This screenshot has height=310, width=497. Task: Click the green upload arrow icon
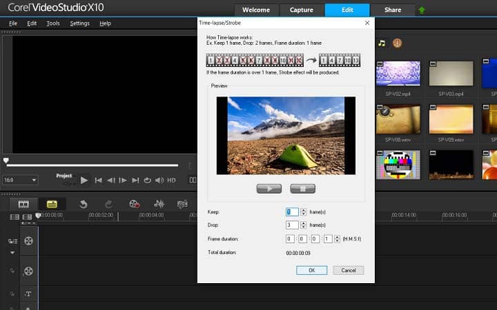click(421, 10)
